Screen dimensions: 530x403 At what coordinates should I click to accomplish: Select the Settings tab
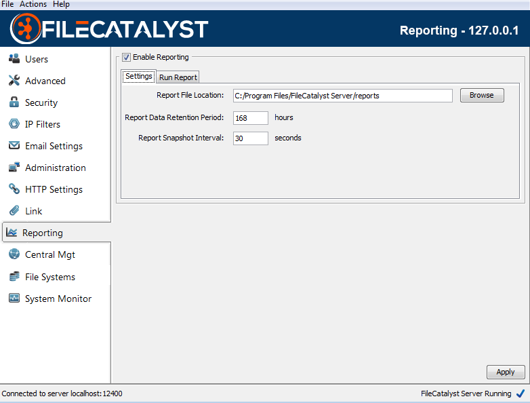pyautogui.click(x=138, y=76)
